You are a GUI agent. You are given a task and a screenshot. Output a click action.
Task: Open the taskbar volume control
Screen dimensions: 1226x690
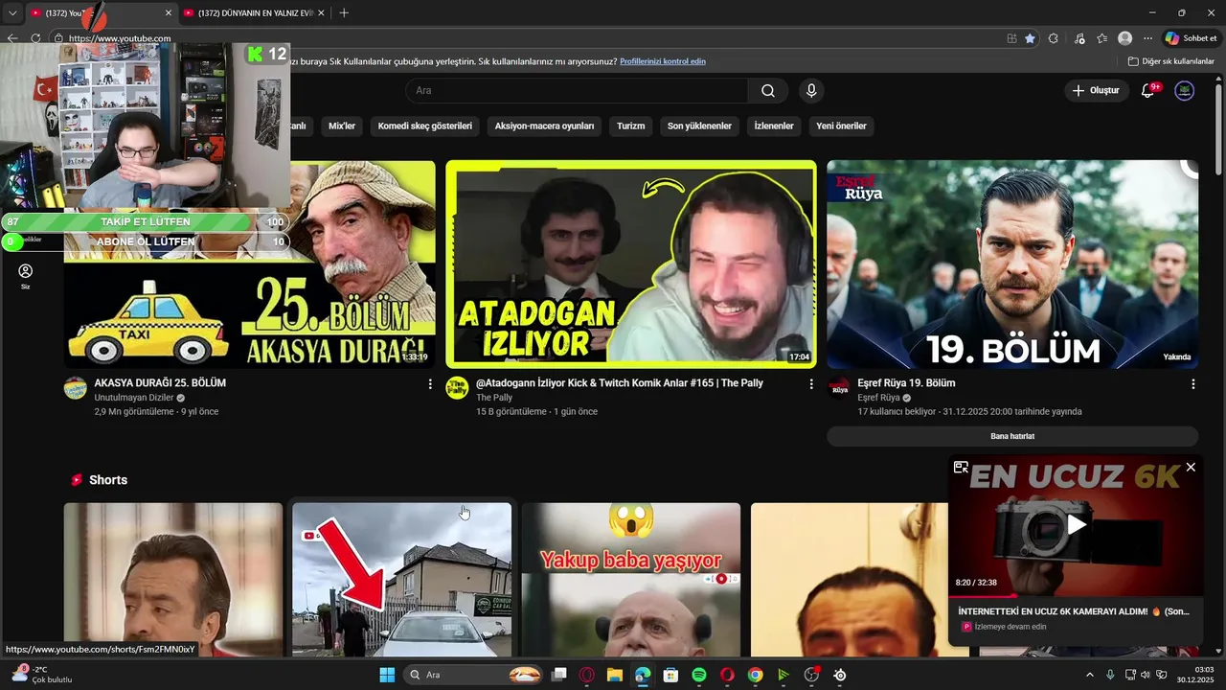pyautogui.click(x=1145, y=675)
